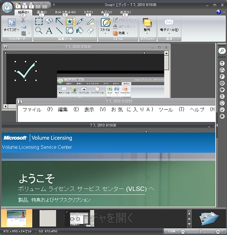This screenshot has height=235, width=227.
Task: Choose the Callout speech bubble tool
Action: (x=49, y=21)
